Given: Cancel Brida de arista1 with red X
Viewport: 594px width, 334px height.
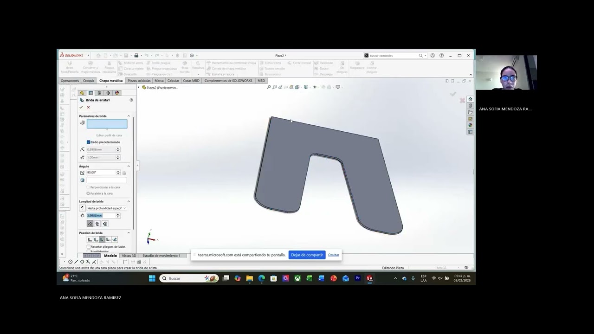Looking at the screenshot, I should [88, 107].
